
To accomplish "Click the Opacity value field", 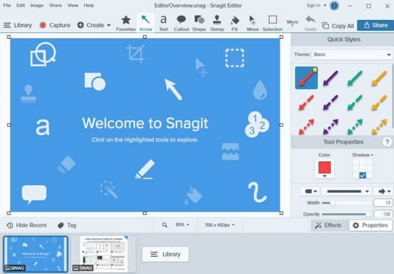I will coord(383,214).
